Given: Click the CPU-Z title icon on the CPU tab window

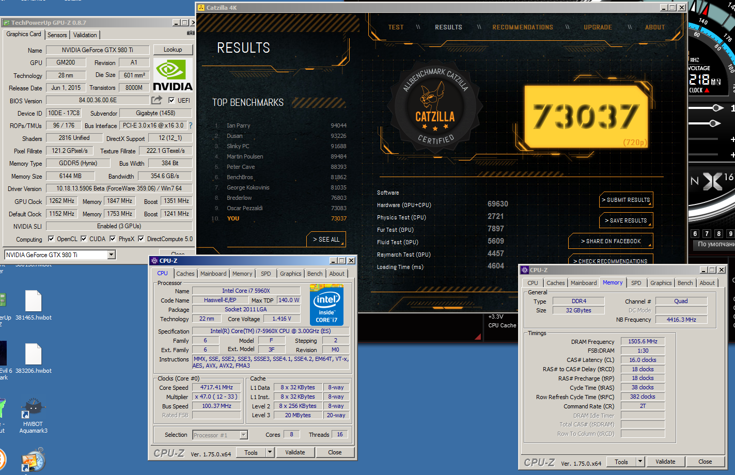Looking at the screenshot, I should coord(154,261).
